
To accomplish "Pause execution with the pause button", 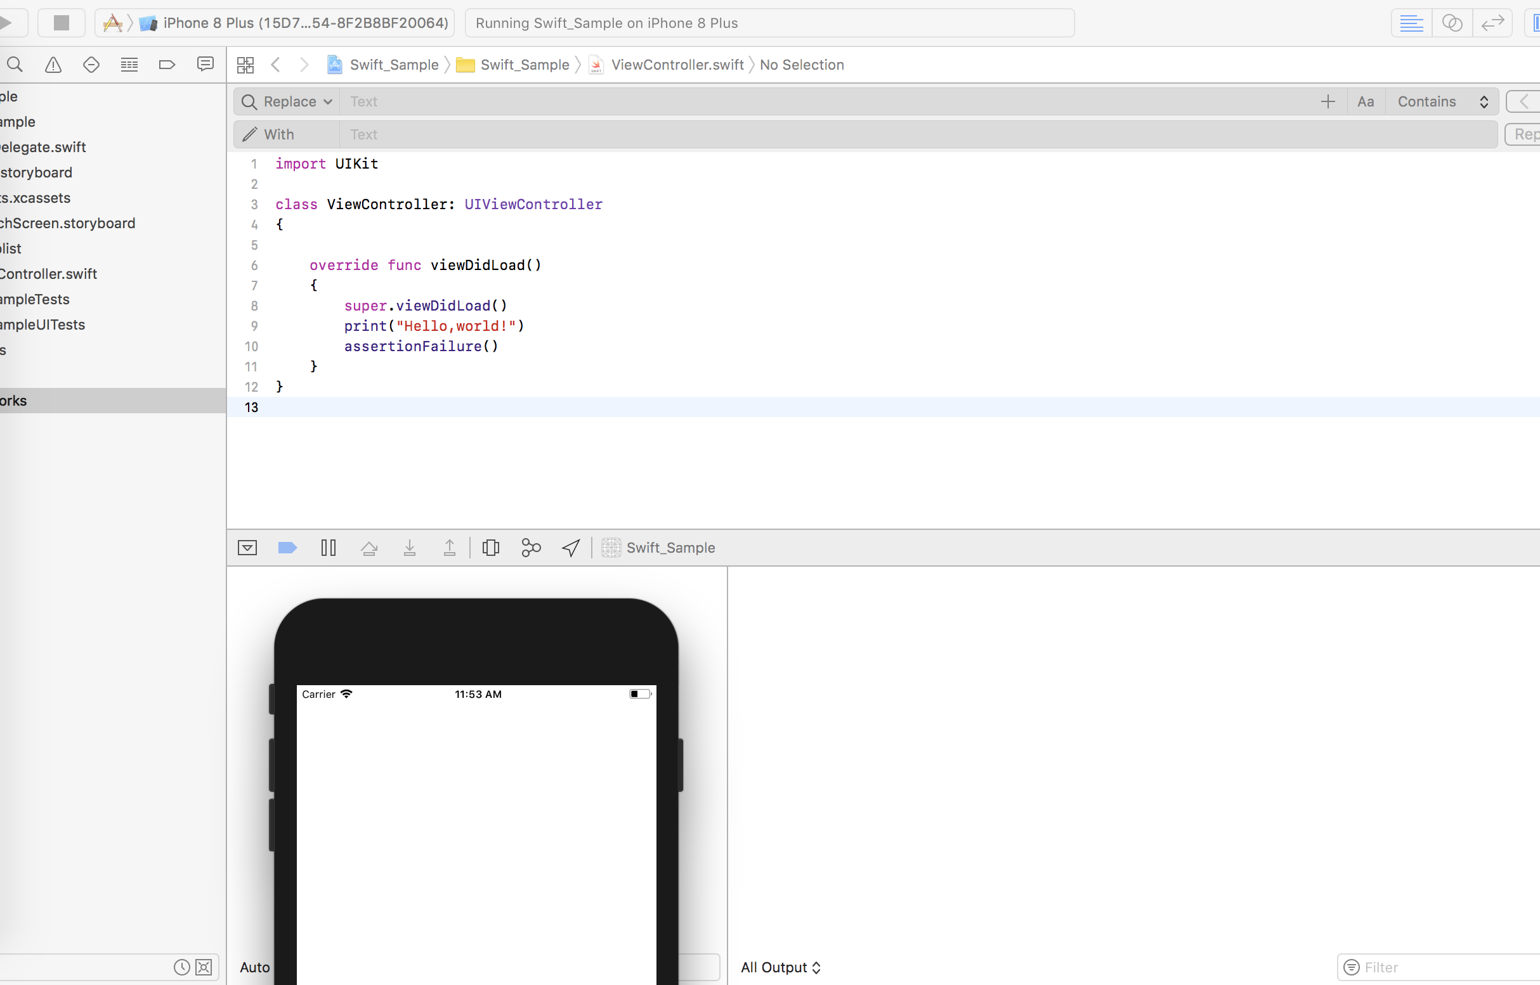I will (329, 548).
